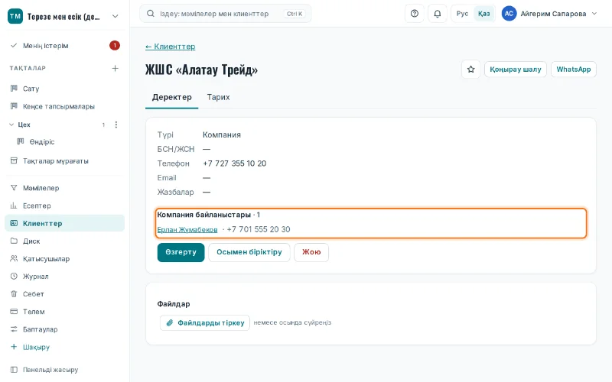Open Айгерим Сапарова user menu

[550, 14]
